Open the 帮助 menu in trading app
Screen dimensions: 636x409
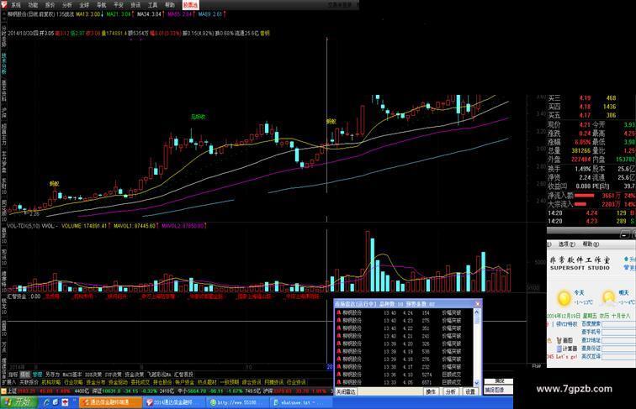pyautogui.click(x=170, y=5)
